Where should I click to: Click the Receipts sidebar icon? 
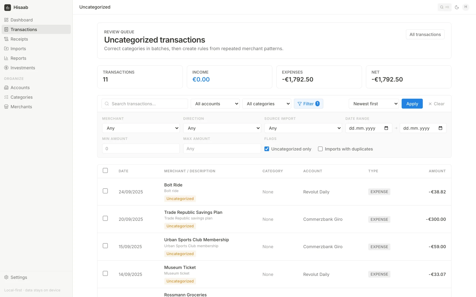click(6, 39)
